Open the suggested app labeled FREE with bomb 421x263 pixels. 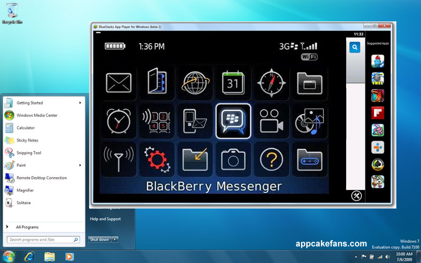click(x=378, y=78)
